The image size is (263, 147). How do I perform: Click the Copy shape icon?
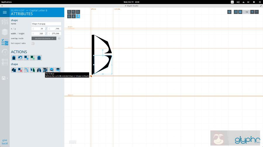14,70
